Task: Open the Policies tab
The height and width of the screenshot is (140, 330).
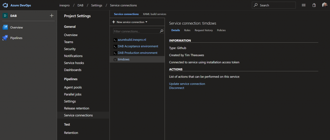Action: point(221,30)
